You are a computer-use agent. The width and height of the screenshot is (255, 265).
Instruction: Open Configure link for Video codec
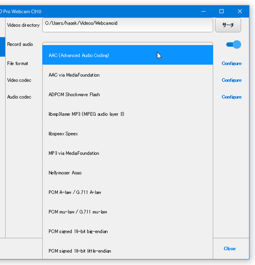[231, 80]
